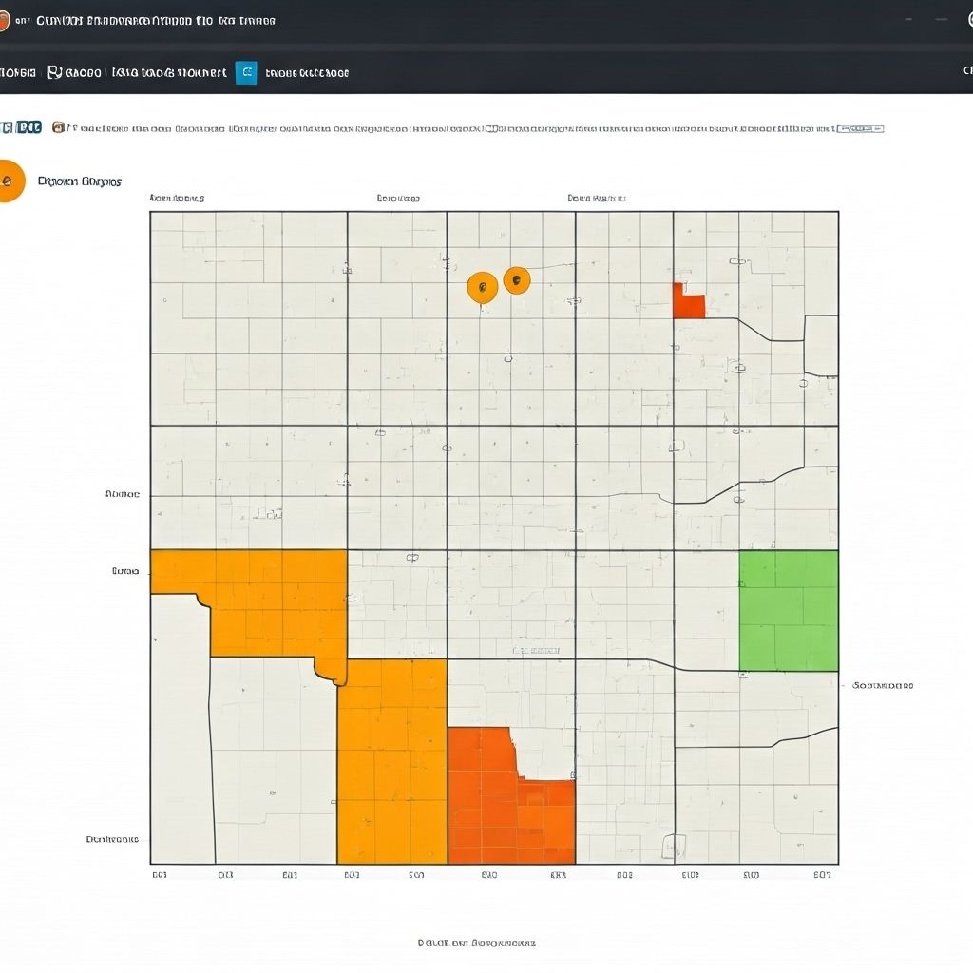Image resolution: width=973 pixels, height=973 pixels.
Task: Toggle the green parcel on the map
Action: [x=787, y=611]
